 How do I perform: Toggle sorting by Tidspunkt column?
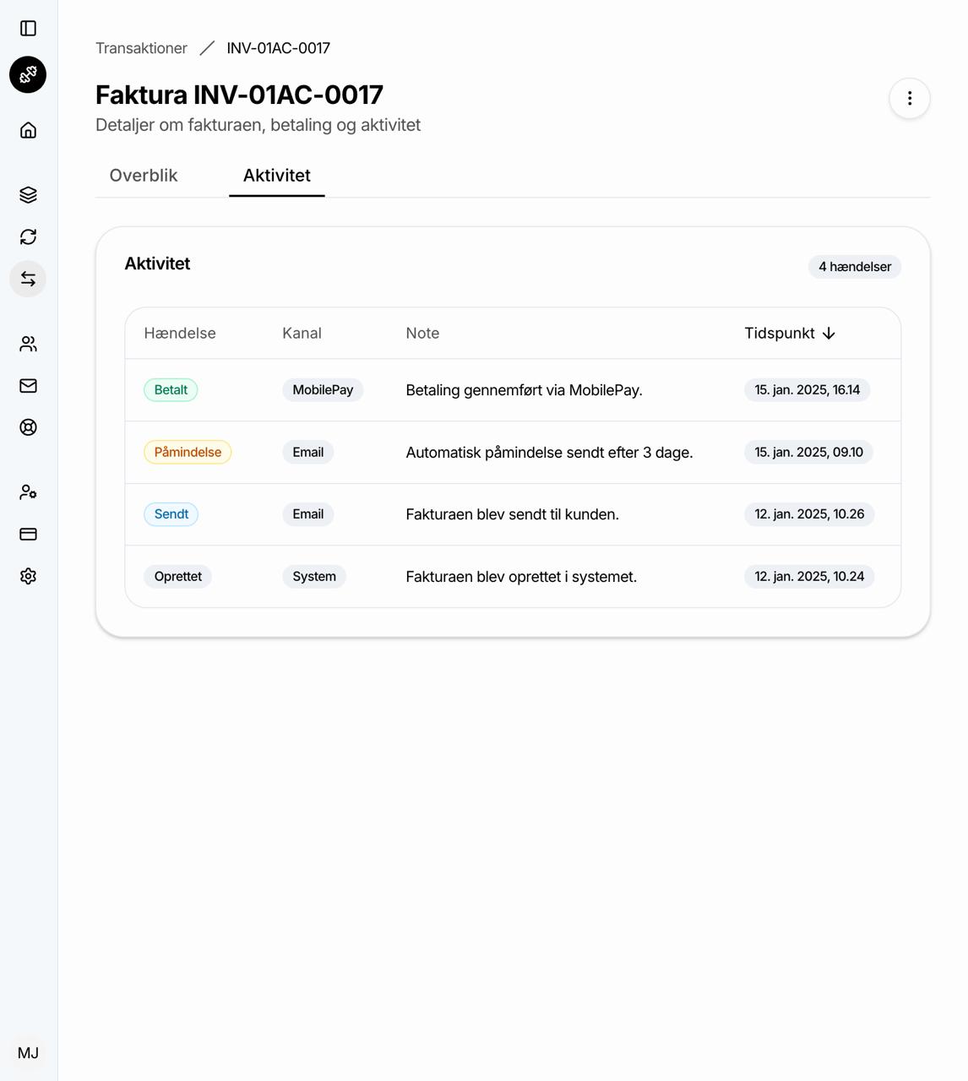click(x=791, y=333)
